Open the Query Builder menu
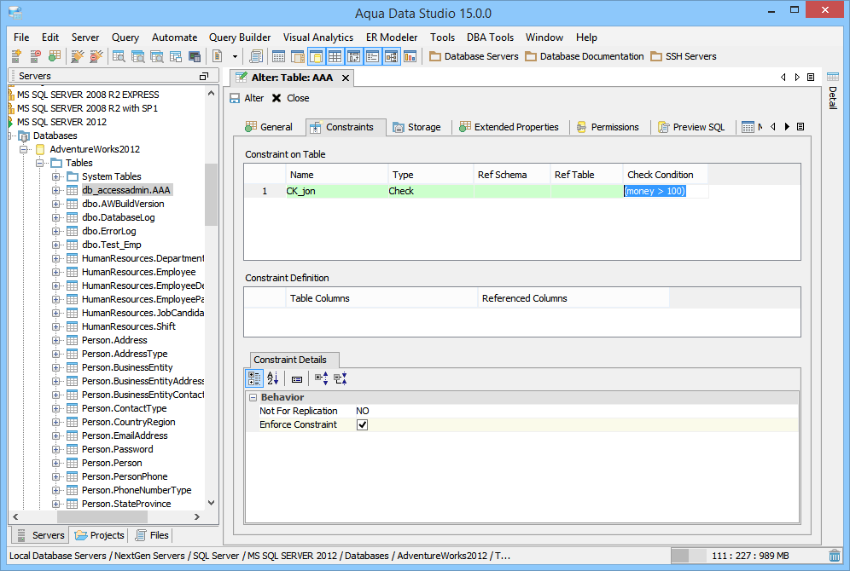Screen dimensions: 850x571 coord(240,37)
